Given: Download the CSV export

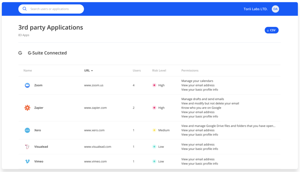Looking at the screenshot, I should (x=271, y=30).
